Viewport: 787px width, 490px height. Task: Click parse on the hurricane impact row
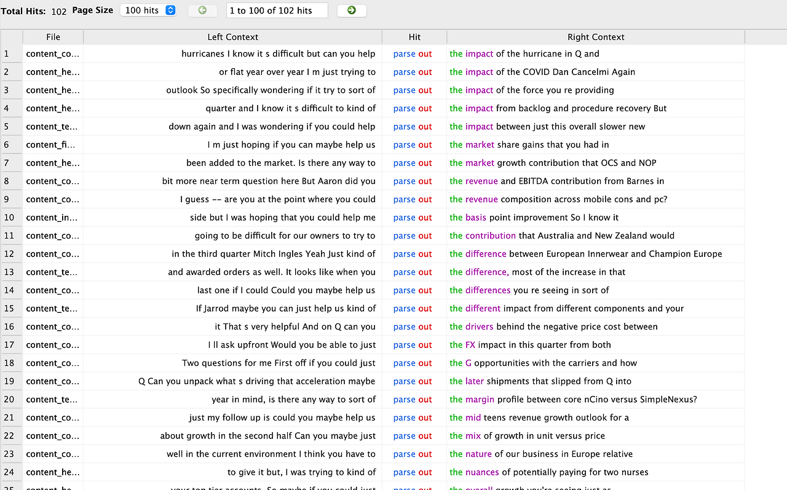pos(404,53)
